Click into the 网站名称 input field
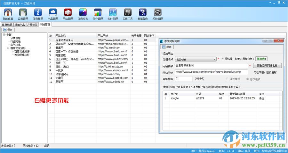This screenshot has height=153, width=288. coord(211,66)
